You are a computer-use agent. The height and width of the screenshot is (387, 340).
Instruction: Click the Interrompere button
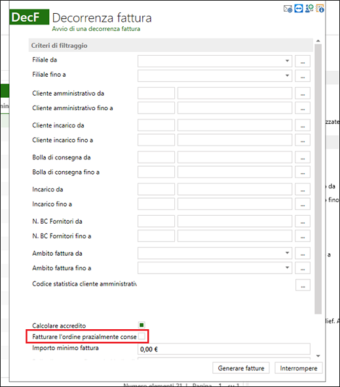[x=299, y=368]
